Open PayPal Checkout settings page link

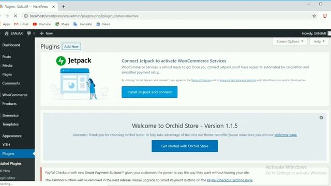230,180
